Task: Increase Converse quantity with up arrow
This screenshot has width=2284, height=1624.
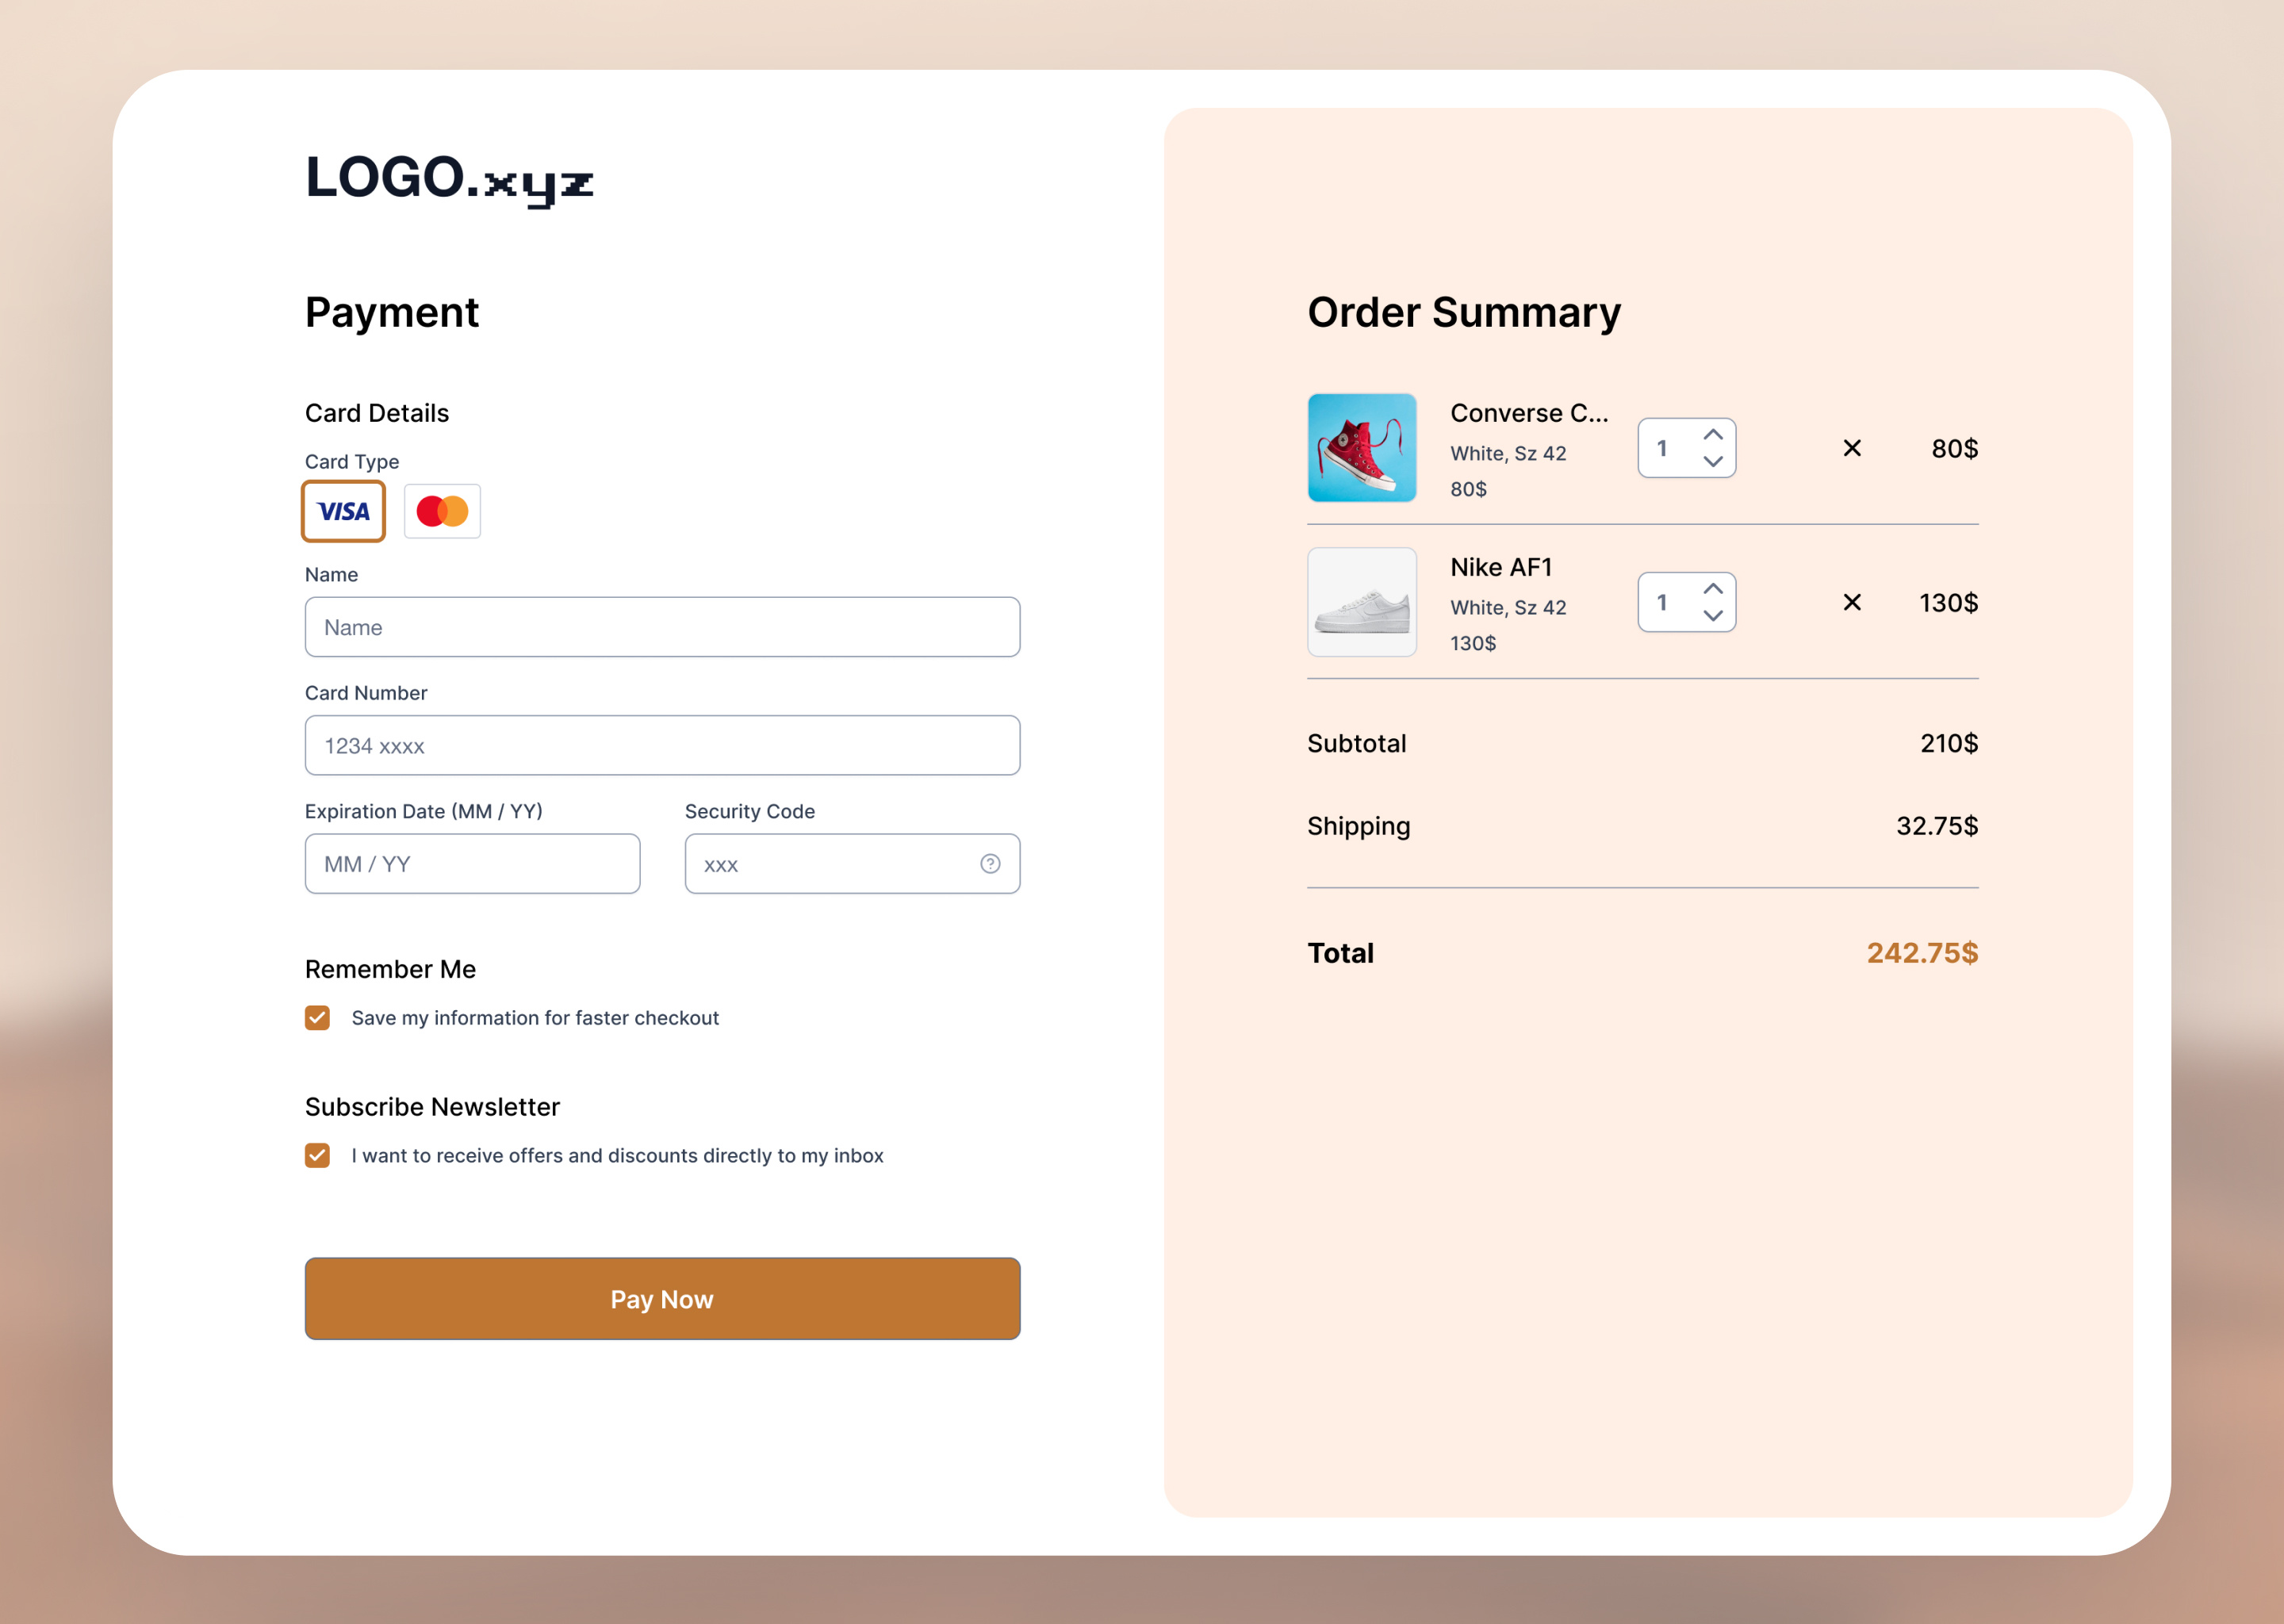Action: (1712, 435)
